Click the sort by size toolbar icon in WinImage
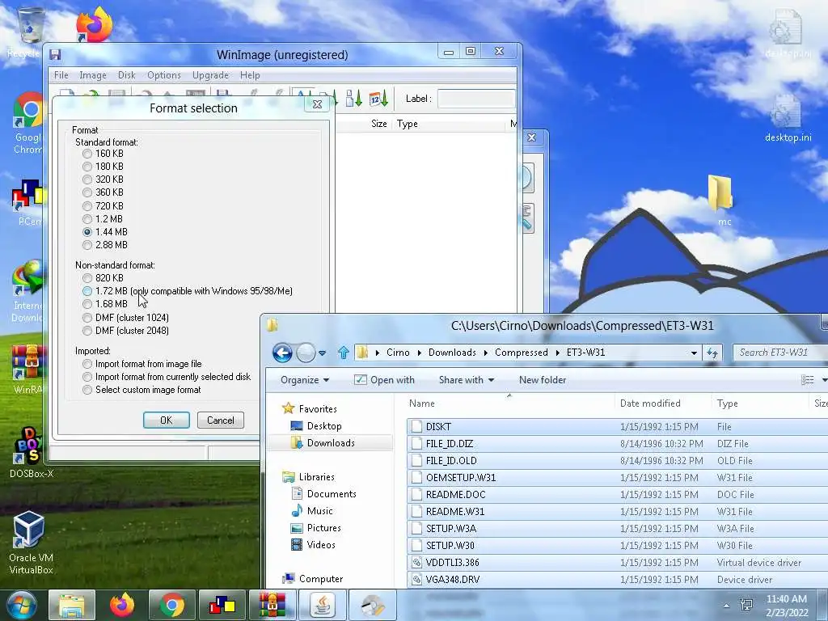 pos(353,98)
